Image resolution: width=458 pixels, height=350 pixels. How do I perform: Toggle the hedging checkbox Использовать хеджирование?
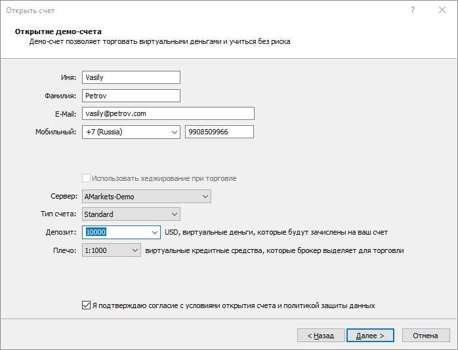(x=86, y=178)
